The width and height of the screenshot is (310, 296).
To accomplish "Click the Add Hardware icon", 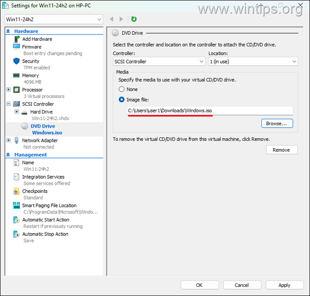I will [x=17, y=39].
